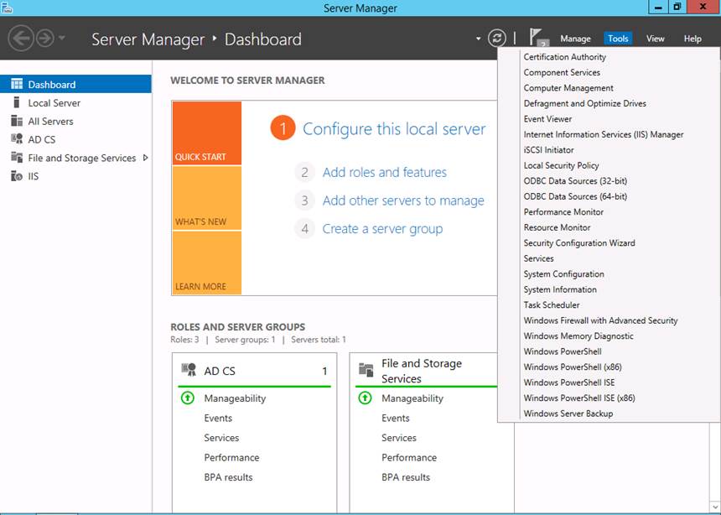Click the IIS sidebar icon
The image size is (721, 515).
(x=15, y=176)
